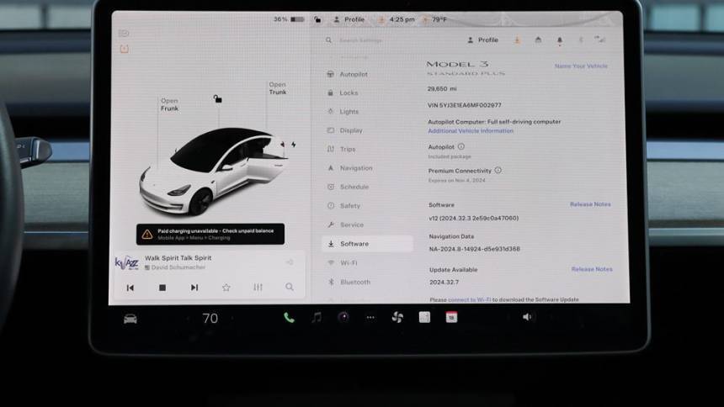This screenshot has width=724, height=407.
Task: Tap the 70 temperature setting
Action: pyautogui.click(x=210, y=319)
